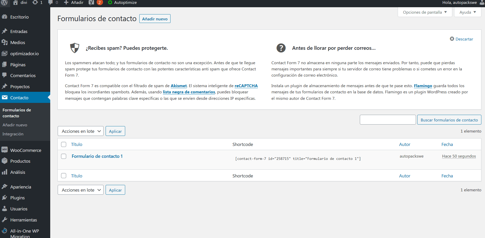Click Hola, autopackswe account menu

460,2
